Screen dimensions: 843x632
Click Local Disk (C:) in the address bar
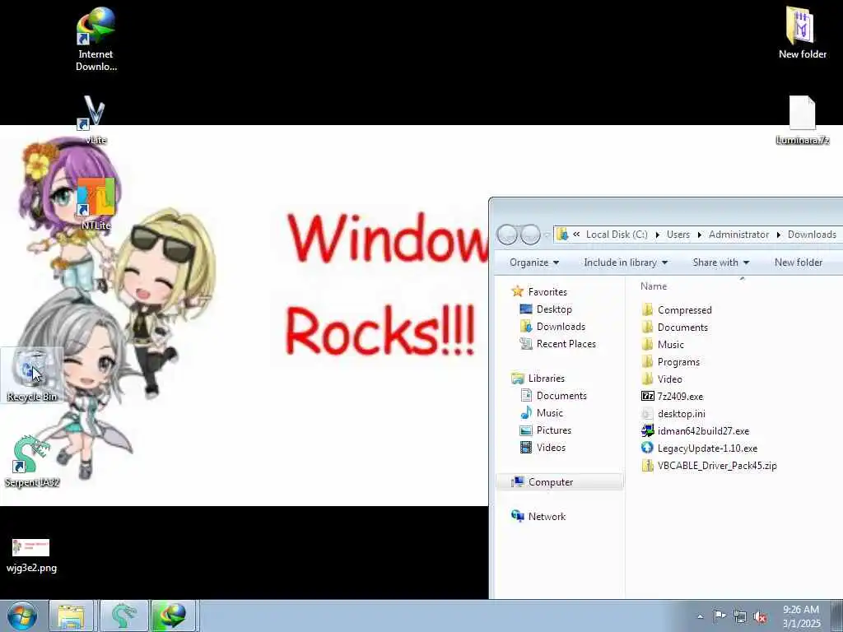click(x=617, y=235)
